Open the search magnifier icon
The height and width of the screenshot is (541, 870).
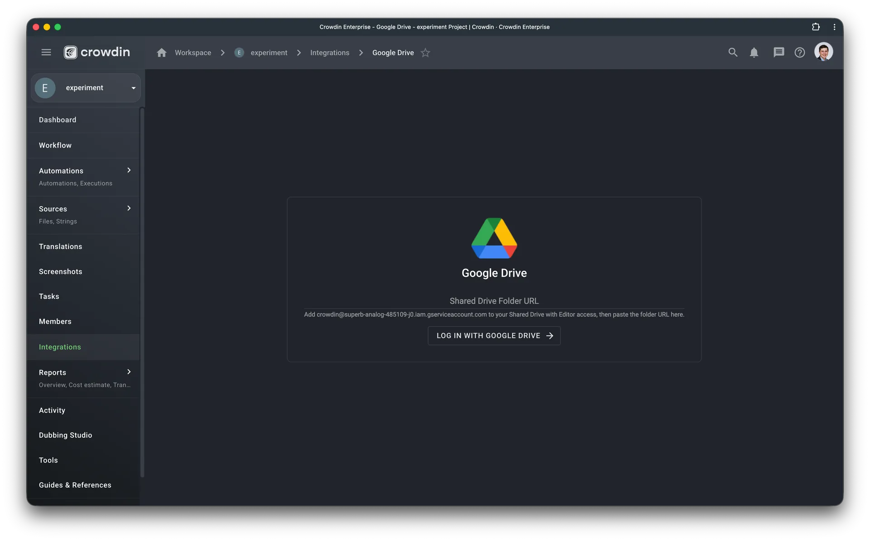[733, 52]
